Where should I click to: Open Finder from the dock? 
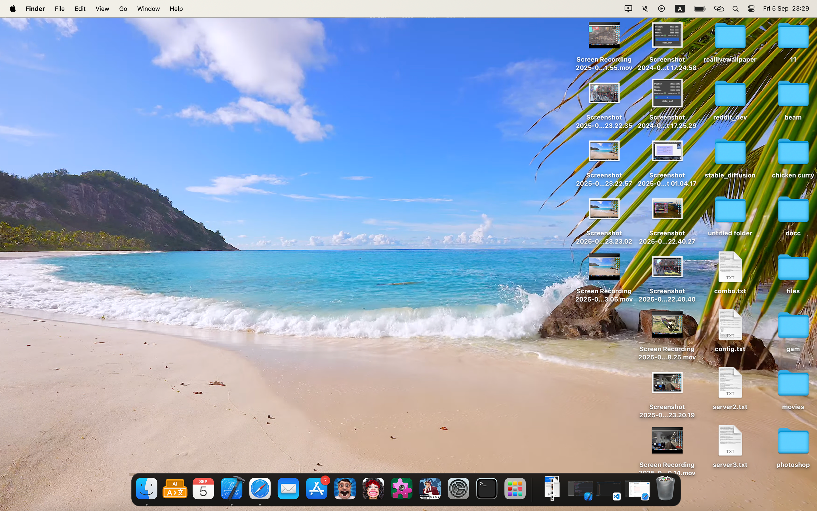click(x=146, y=489)
